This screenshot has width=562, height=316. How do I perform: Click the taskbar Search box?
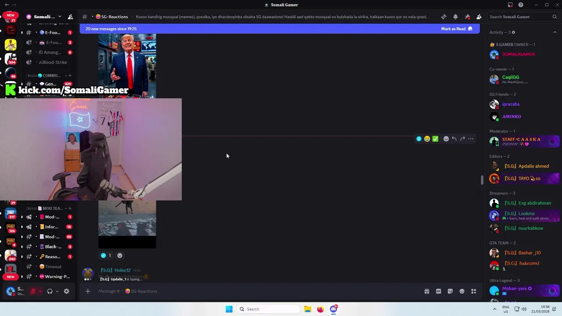point(268,309)
